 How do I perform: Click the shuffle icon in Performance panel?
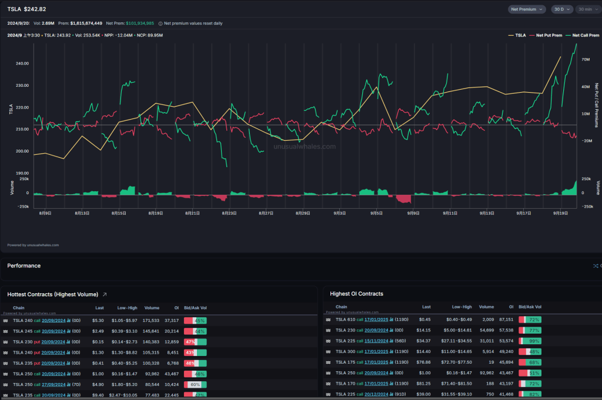595,266
